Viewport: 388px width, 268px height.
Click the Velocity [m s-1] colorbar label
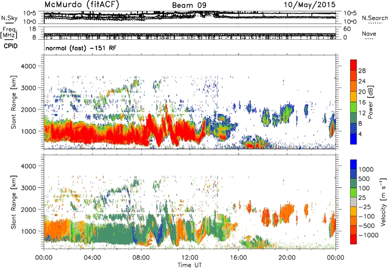(383, 202)
